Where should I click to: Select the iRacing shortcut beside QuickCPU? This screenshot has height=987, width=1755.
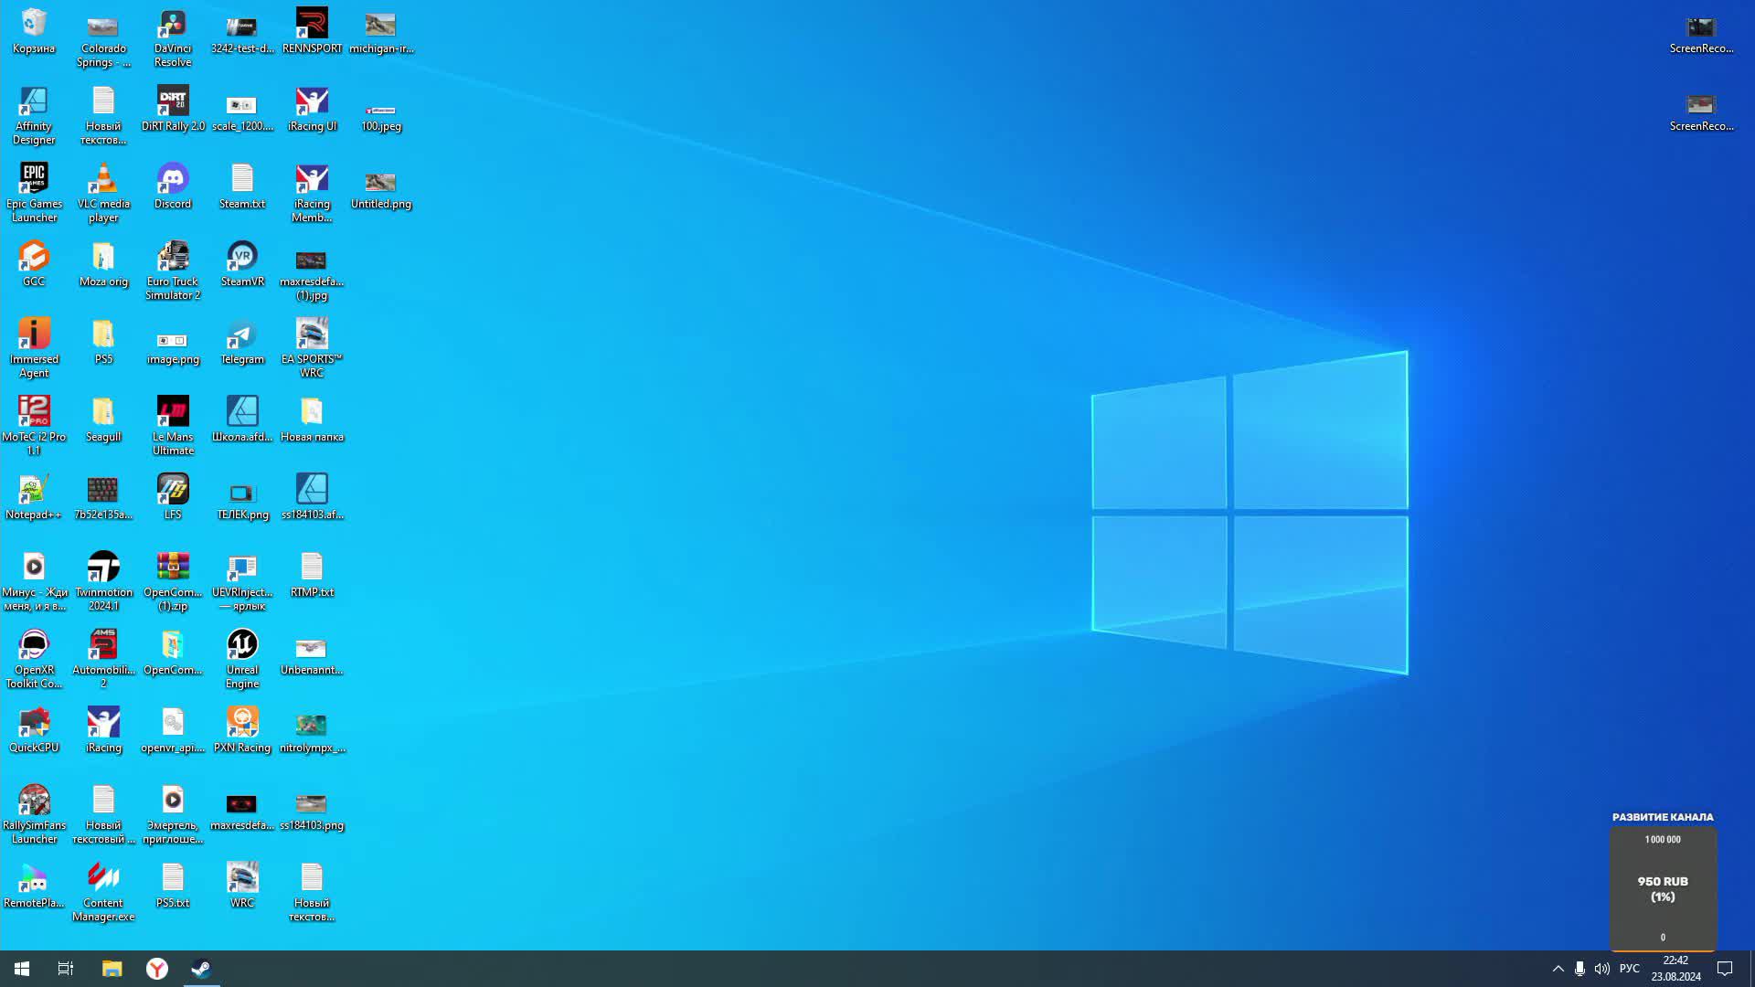click(x=103, y=730)
